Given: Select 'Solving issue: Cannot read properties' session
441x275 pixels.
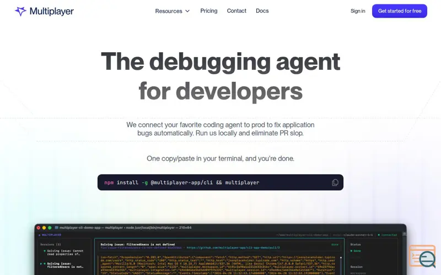Looking at the screenshot, I should coord(65,252).
